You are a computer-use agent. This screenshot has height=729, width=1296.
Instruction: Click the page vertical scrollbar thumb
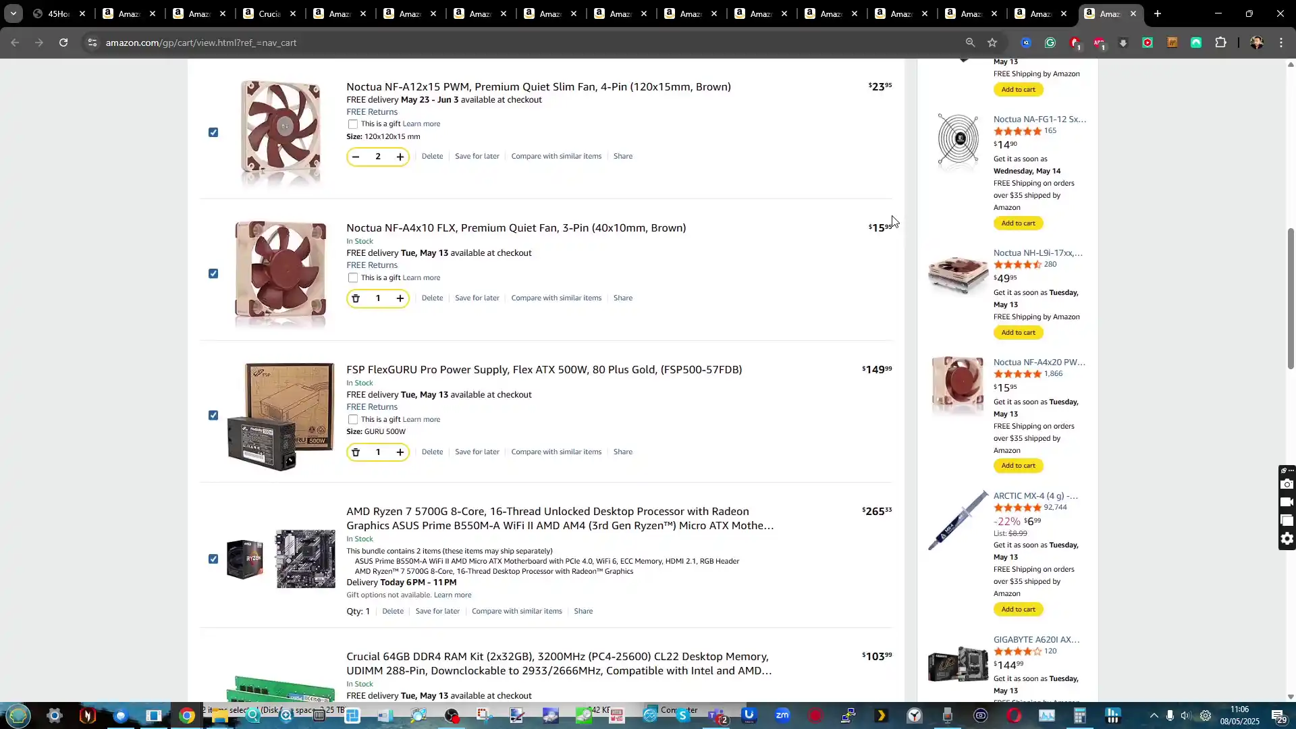[1291, 298]
